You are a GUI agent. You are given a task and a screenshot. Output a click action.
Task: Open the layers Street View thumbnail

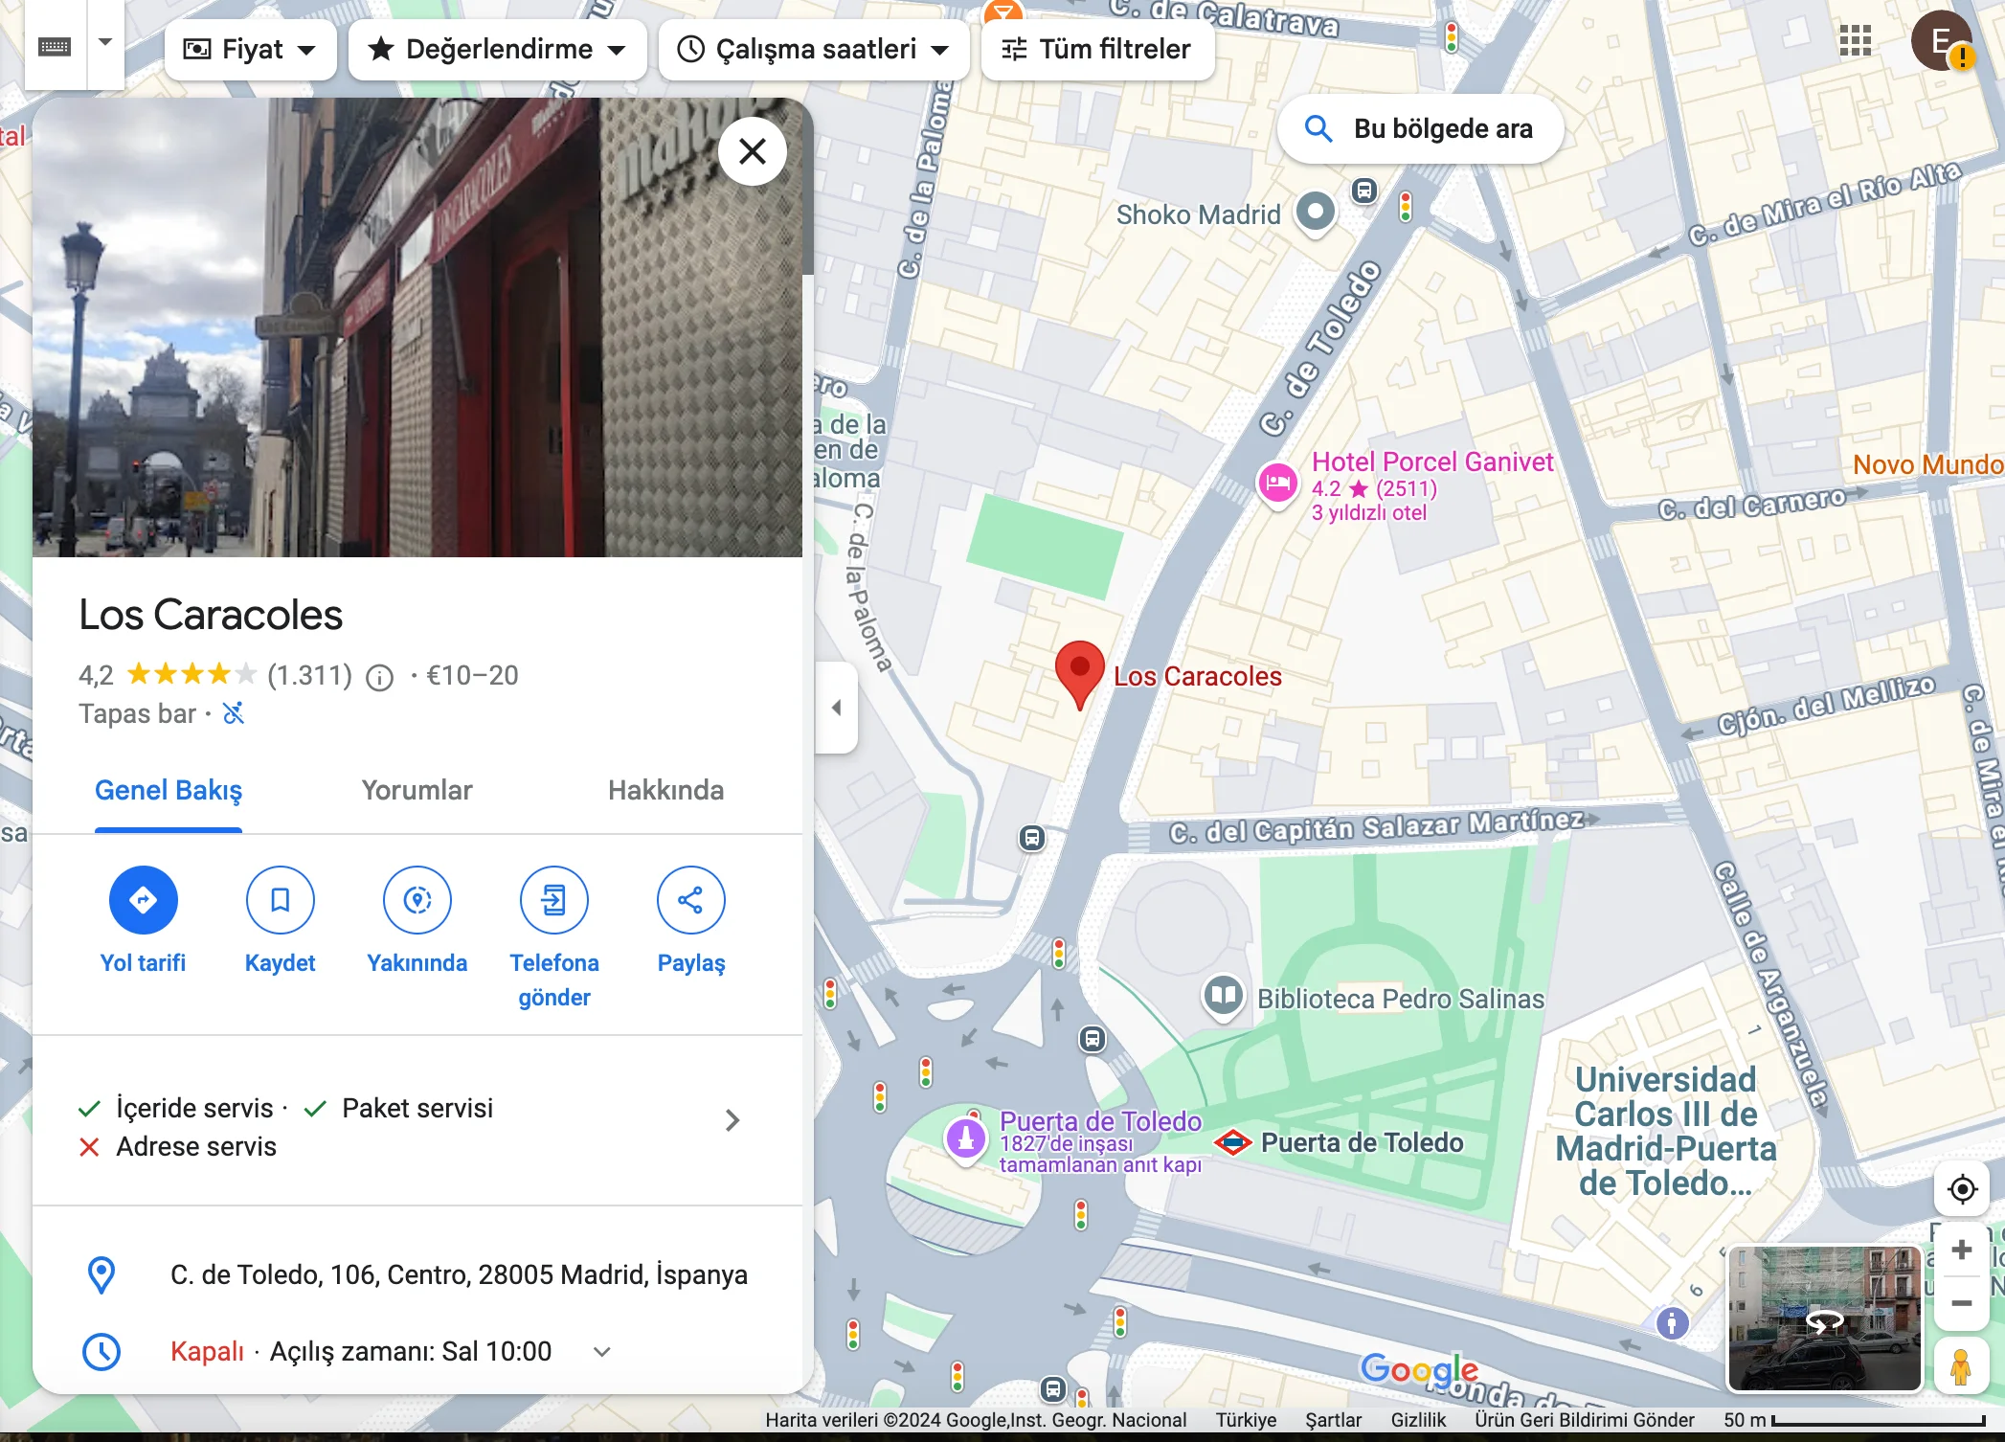[1824, 1318]
